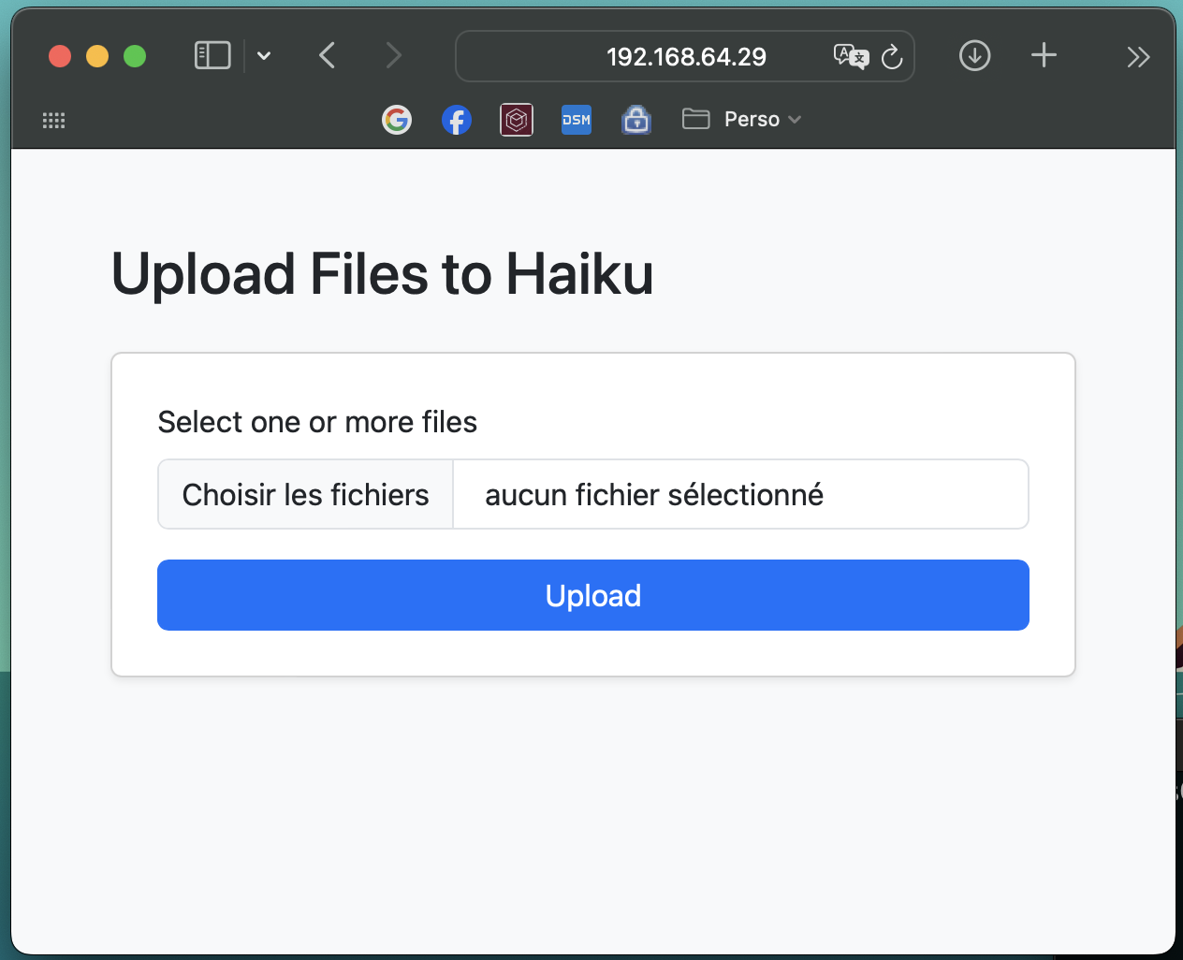Click the Choisir les fichiers button
Image resolution: width=1183 pixels, height=960 pixels.
point(306,494)
